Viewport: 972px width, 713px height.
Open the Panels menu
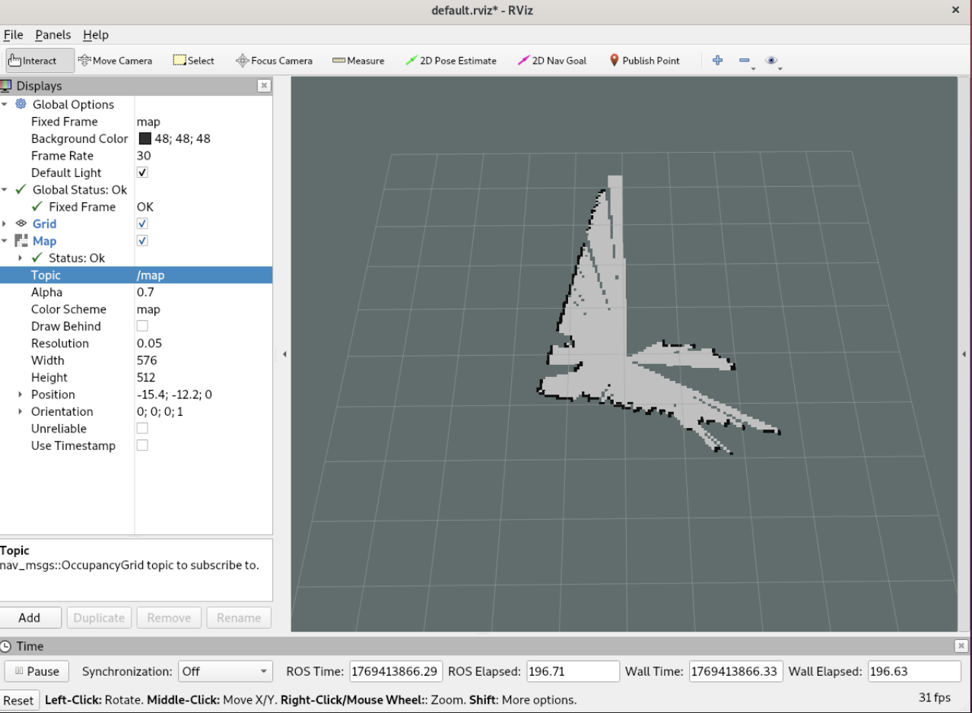point(53,35)
